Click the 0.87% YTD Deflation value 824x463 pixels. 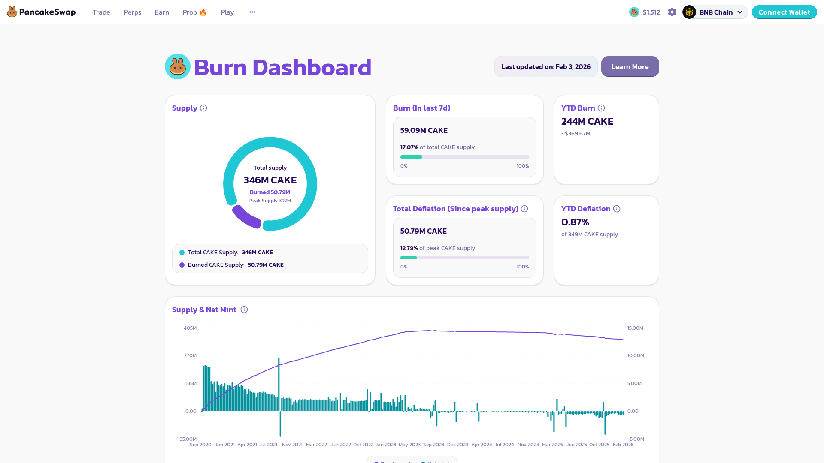coord(575,222)
